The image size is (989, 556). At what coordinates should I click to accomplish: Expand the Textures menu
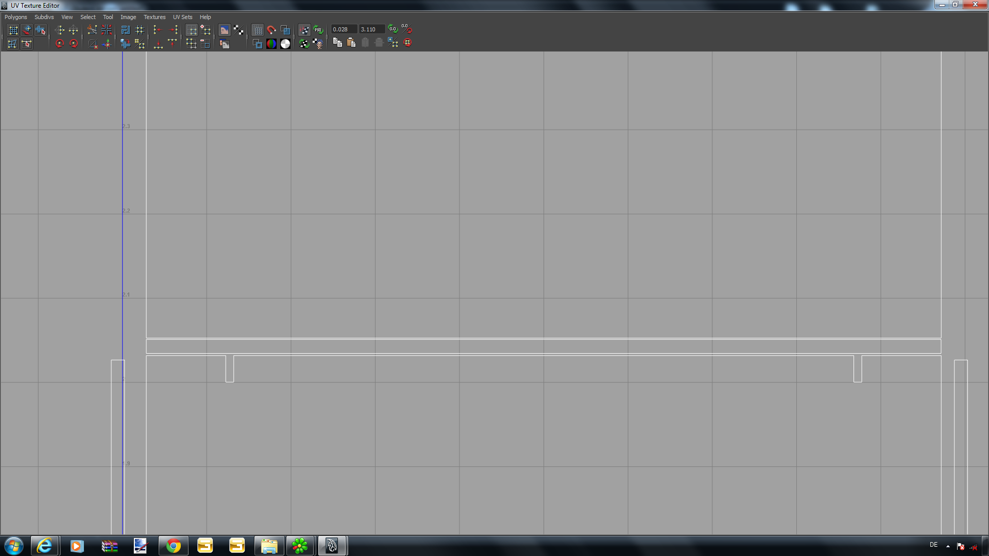(x=155, y=17)
